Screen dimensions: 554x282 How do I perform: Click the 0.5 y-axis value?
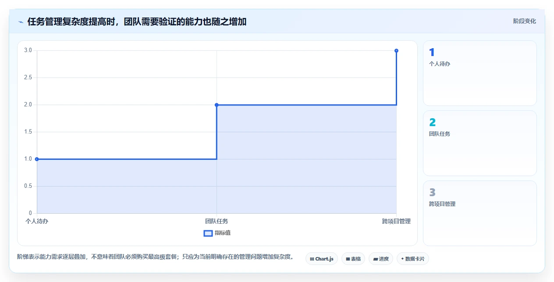click(x=28, y=186)
